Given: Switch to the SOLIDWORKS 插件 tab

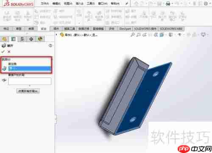Looking at the screenshot, I should tap(145, 29).
